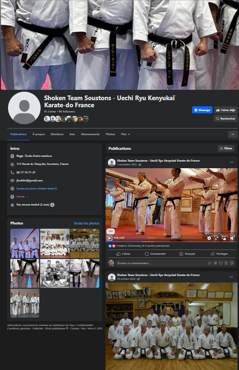
Task: Click the GIF icon in comment box
Action: (x=226, y=263)
